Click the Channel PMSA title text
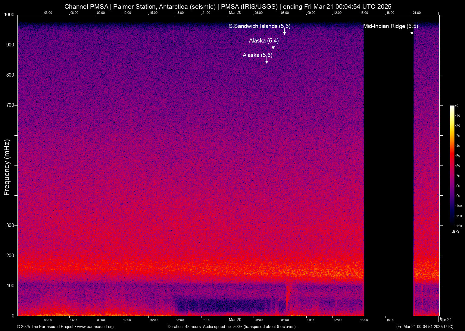465x331 pixels. [x=86, y=6]
